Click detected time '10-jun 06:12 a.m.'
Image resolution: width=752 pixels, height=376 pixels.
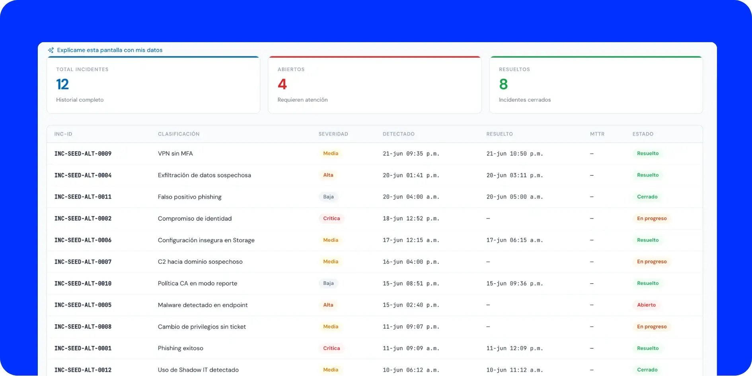point(411,370)
